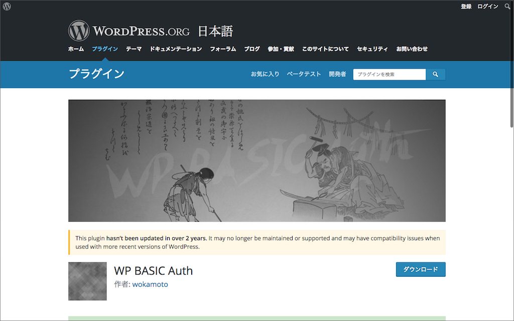Viewport: 514px width, 321px height.
Task: Click the ダウンロード download button
Action: point(421,269)
